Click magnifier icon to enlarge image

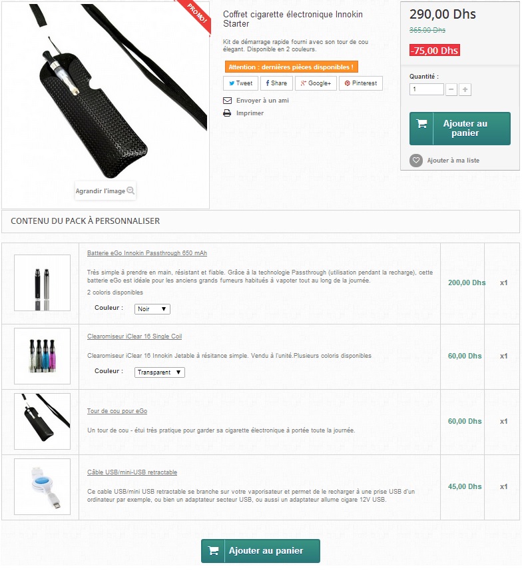[x=130, y=191]
